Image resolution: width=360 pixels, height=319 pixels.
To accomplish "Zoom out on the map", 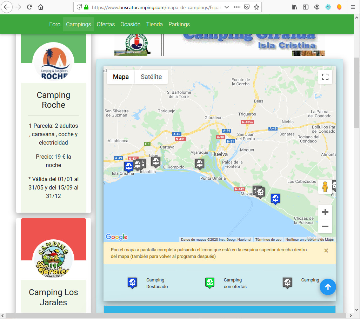I will [x=325, y=226].
